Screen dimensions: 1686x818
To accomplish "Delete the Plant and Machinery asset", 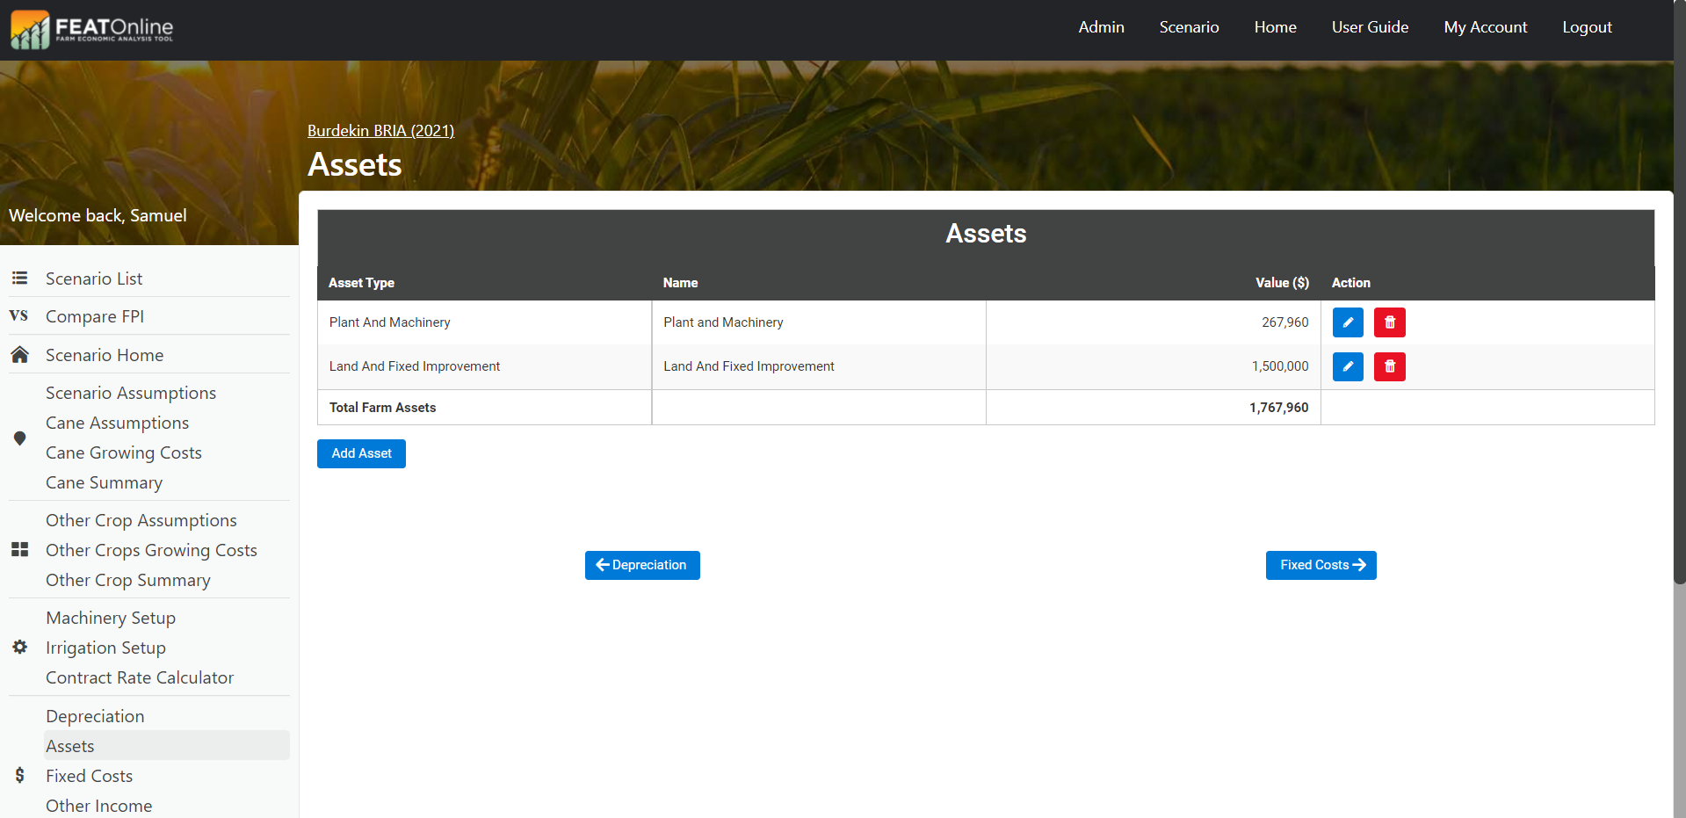I will [1389, 322].
